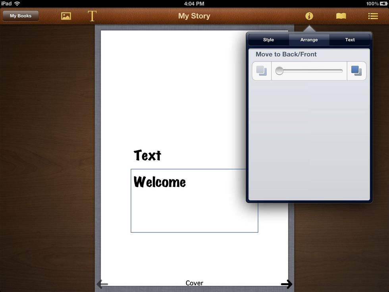Image resolution: width=389 pixels, height=292 pixels.
Task: Select the Text label on the page
Action: click(x=147, y=155)
